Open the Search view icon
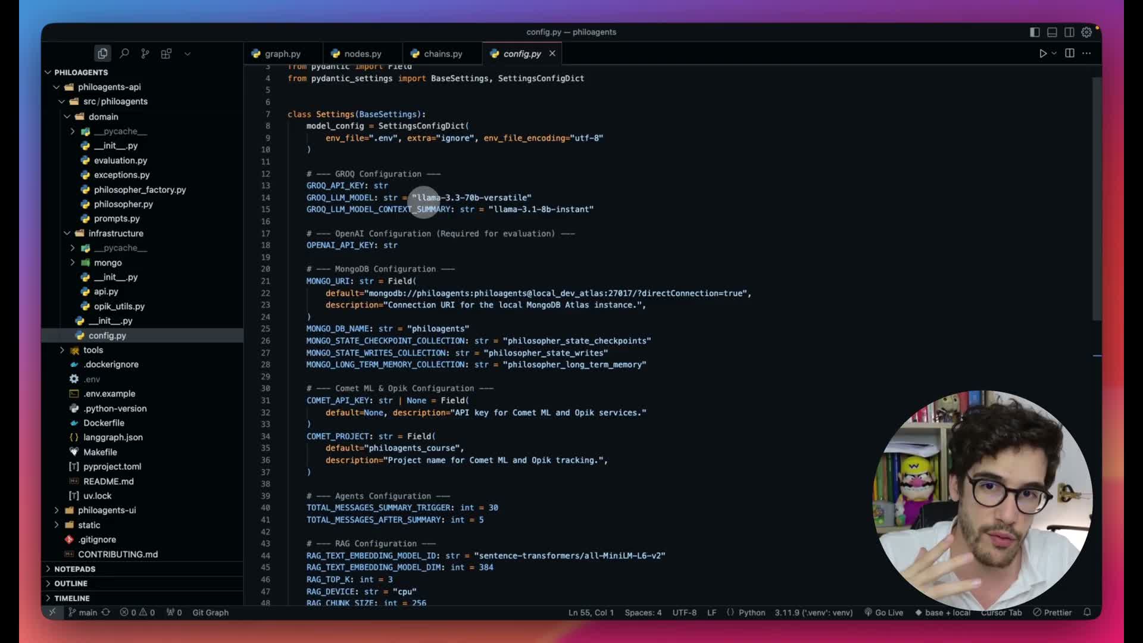This screenshot has height=643, width=1143. tap(124, 54)
